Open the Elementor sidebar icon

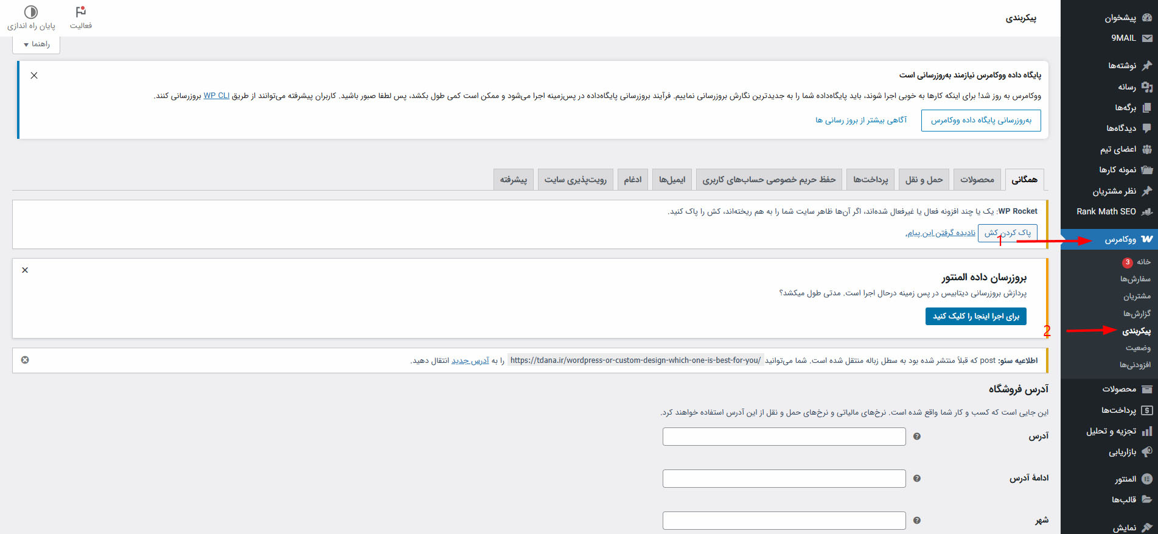coord(1147,479)
